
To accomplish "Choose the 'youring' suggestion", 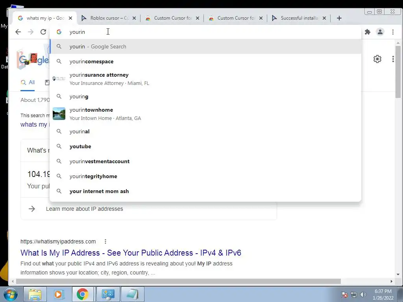I will click(205, 97).
